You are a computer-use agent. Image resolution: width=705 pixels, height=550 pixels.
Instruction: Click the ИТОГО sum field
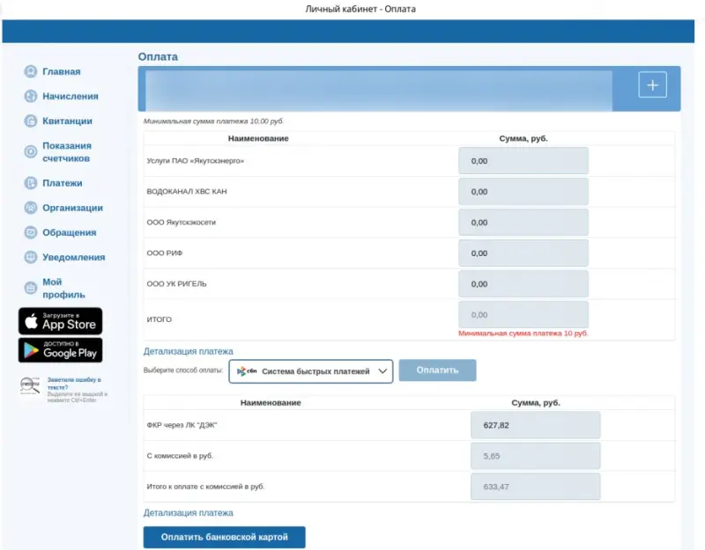point(523,315)
